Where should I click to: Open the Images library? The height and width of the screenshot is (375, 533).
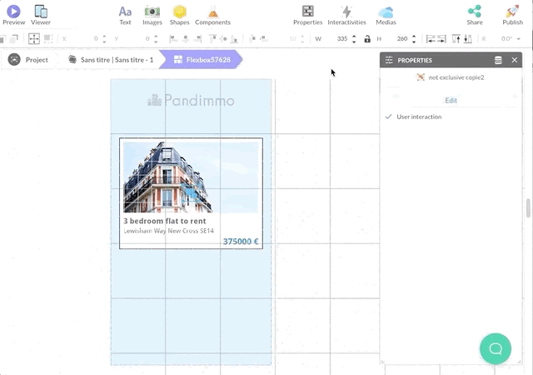(152, 11)
